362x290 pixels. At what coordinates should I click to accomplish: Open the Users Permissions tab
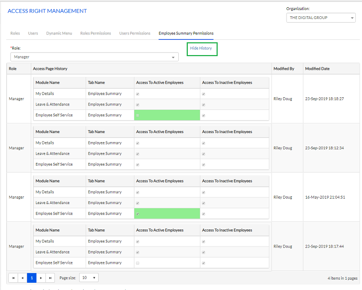click(135, 33)
